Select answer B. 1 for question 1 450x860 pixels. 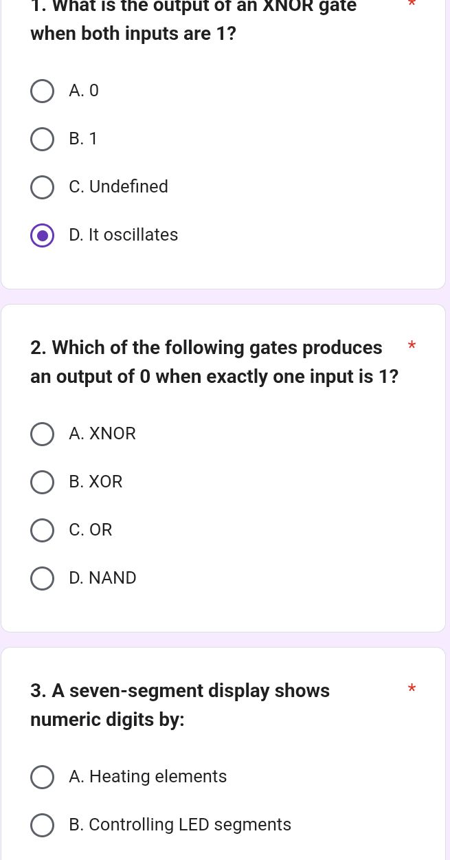(x=42, y=139)
